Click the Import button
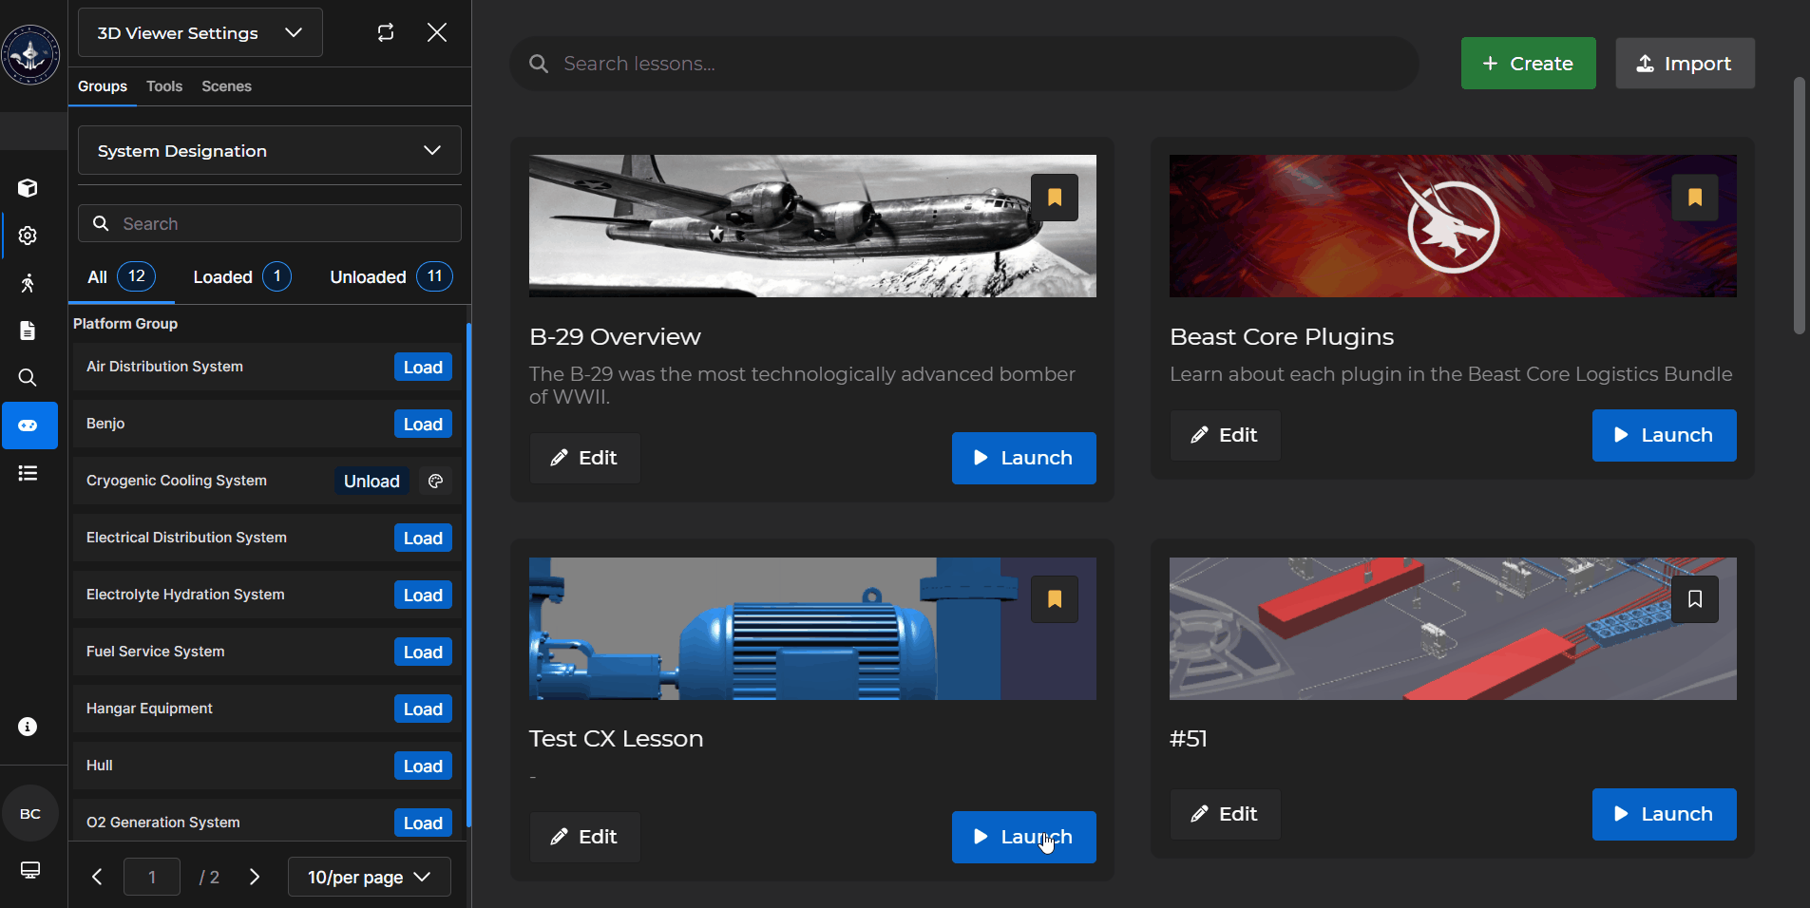1810x908 pixels. 1685,64
